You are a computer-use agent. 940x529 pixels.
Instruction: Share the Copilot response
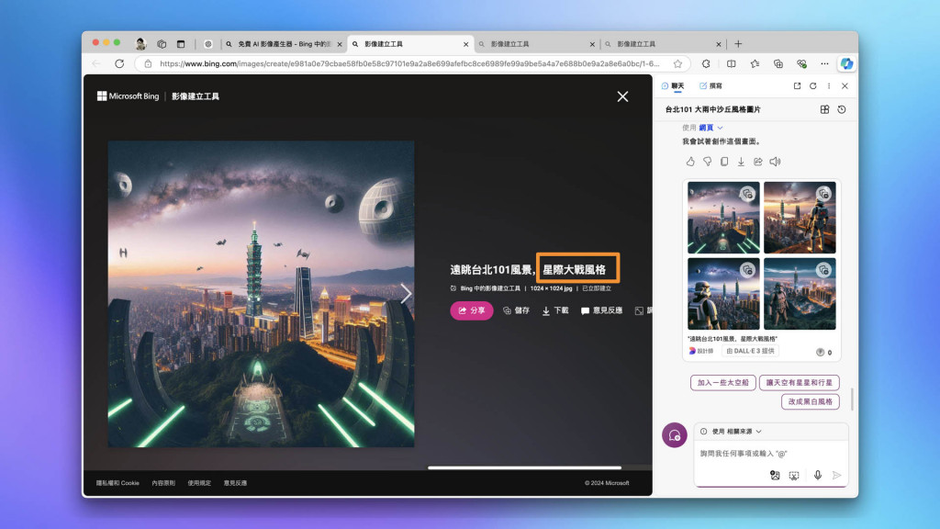pos(757,162)
